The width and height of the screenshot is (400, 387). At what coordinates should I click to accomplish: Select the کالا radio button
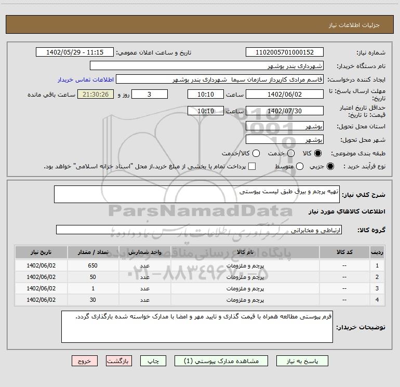[318, 153]
